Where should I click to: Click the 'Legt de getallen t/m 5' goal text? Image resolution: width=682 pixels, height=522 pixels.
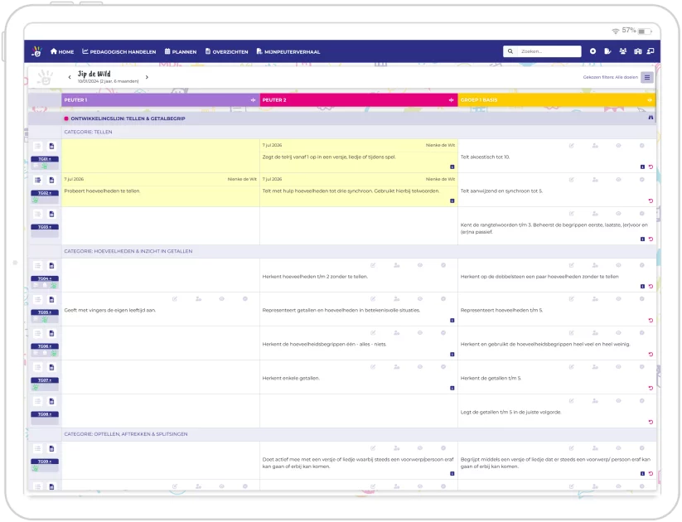[510, 413]
